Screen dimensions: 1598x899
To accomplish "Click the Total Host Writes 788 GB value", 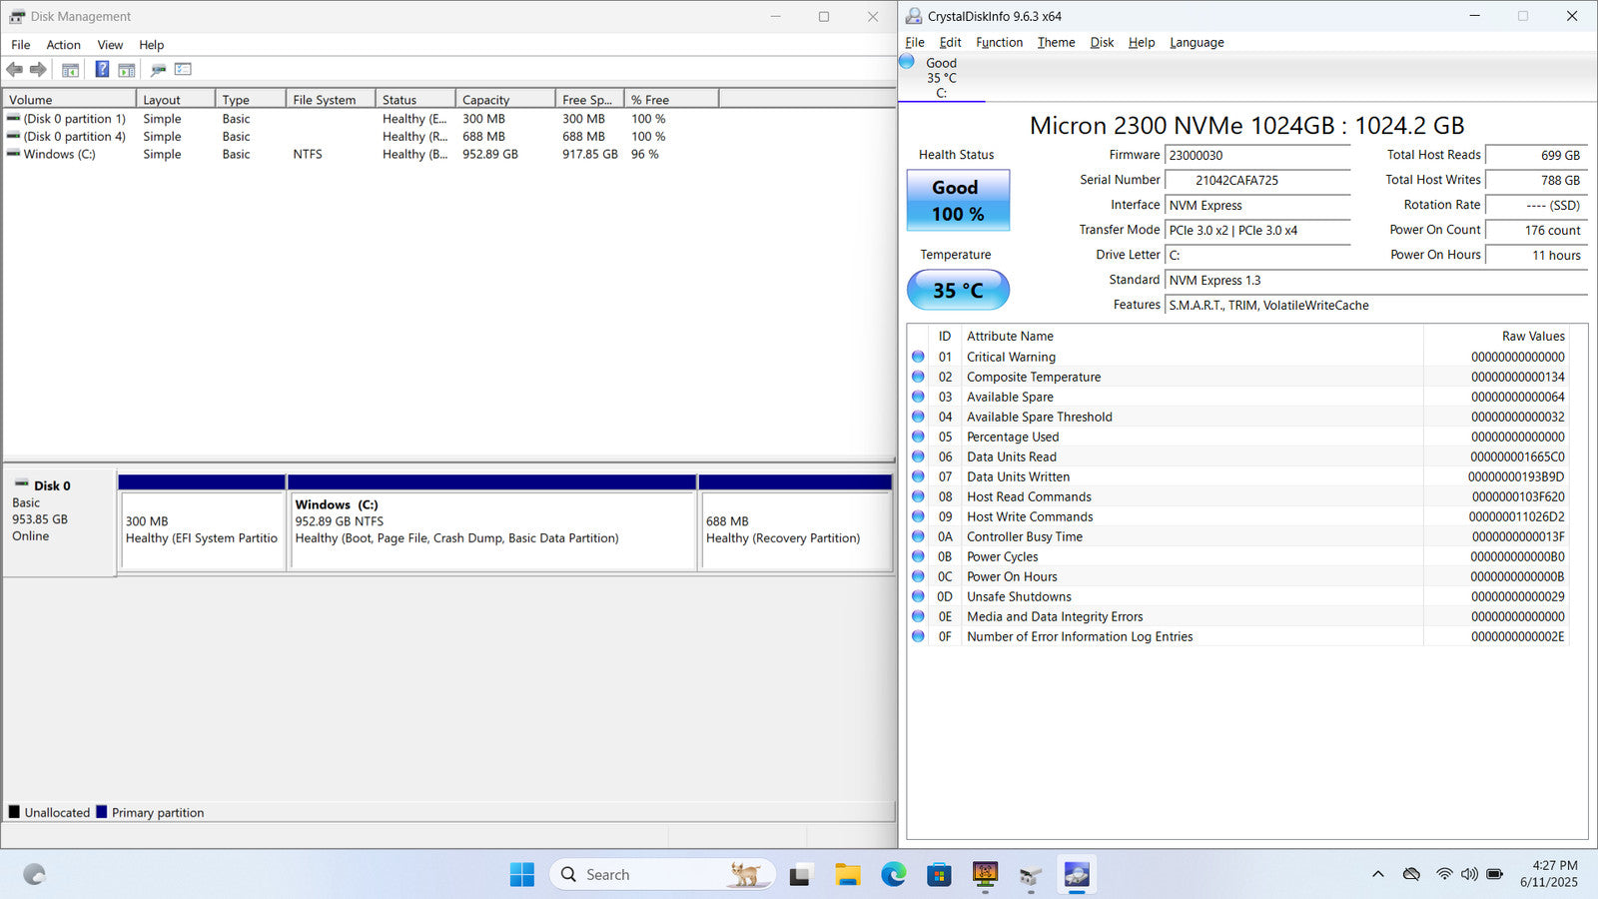I will 1536,180.
